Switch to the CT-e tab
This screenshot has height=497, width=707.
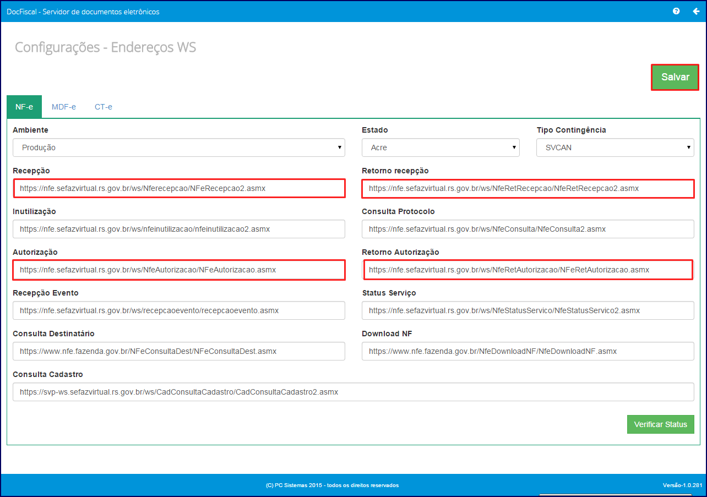pos(104,107)
